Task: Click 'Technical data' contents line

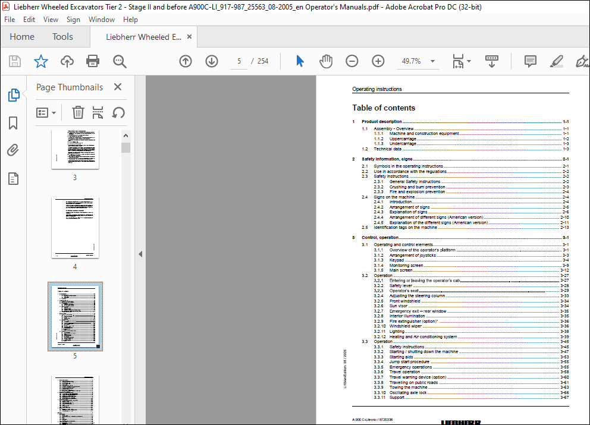Action: coord(387,149)
